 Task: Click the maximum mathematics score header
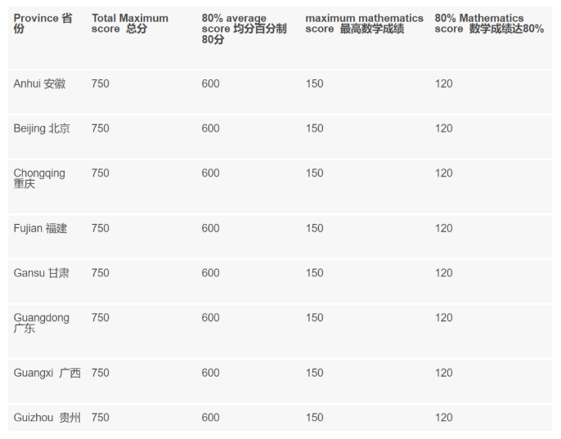(364, 23)
